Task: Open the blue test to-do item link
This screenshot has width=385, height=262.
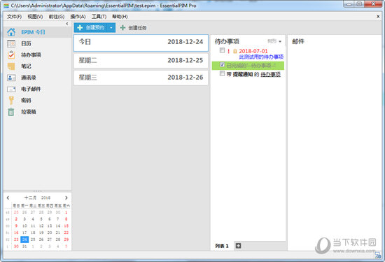Action: (261, 57)
